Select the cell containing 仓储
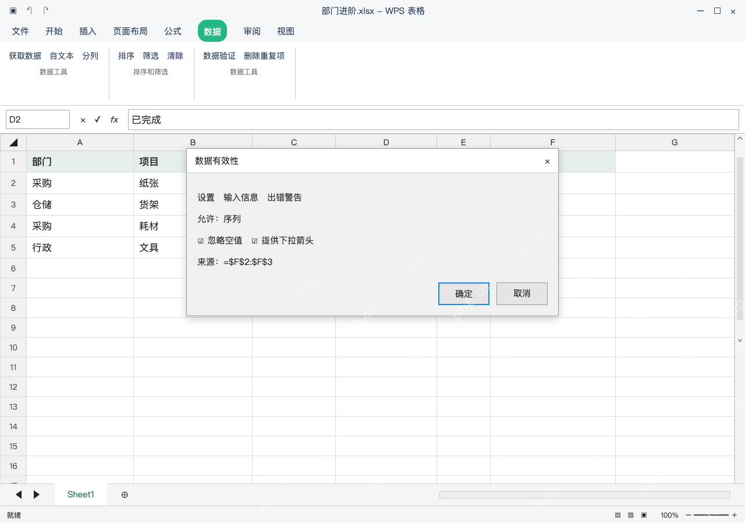Viewport: 745px width, 523px height. tap(80, 205)
